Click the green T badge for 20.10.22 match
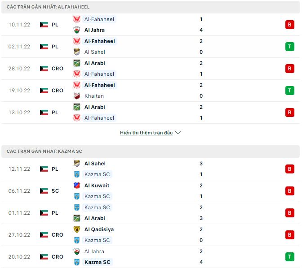This screenshot has width=302, height=268. pyautogui.click(x=289, y=257)
